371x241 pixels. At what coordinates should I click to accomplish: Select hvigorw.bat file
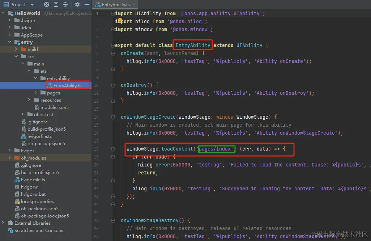coord(33,194)
